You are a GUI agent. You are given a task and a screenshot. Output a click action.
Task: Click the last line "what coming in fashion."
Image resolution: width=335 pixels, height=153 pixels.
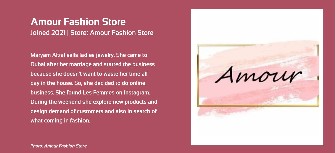pos(60,121)
